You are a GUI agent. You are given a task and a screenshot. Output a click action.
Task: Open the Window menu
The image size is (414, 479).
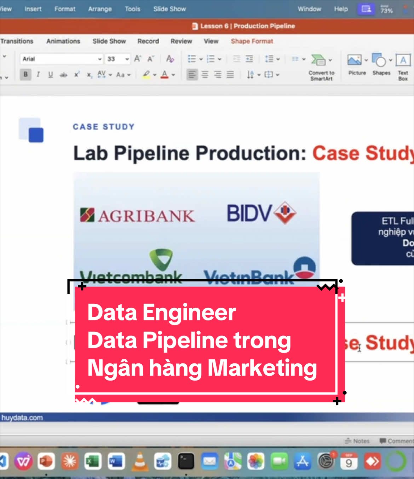[309, 9]
